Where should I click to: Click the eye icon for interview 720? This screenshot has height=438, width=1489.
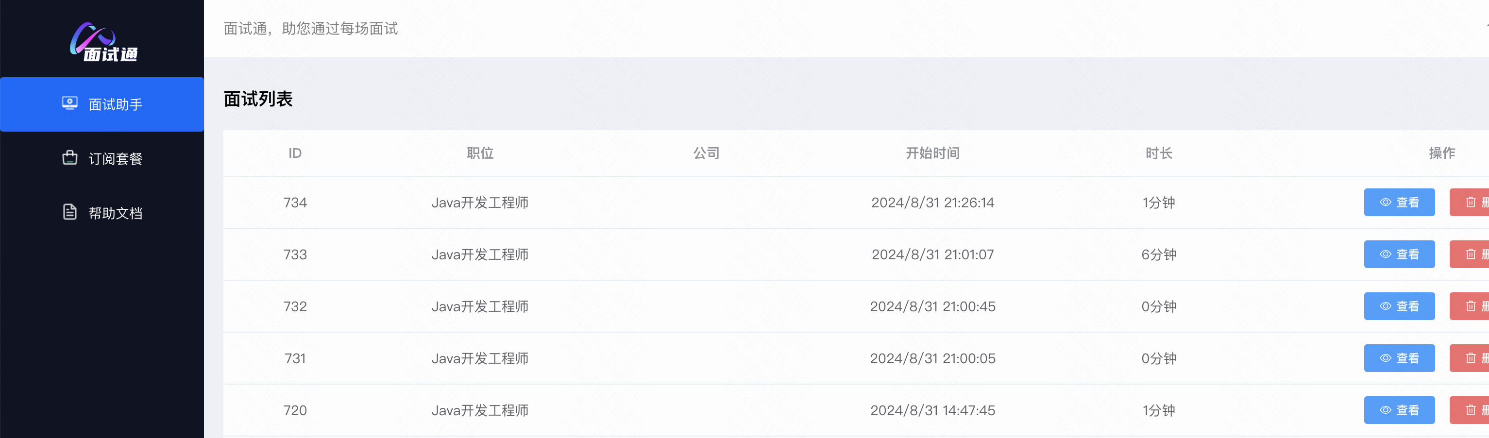[x=1386, y=410]
